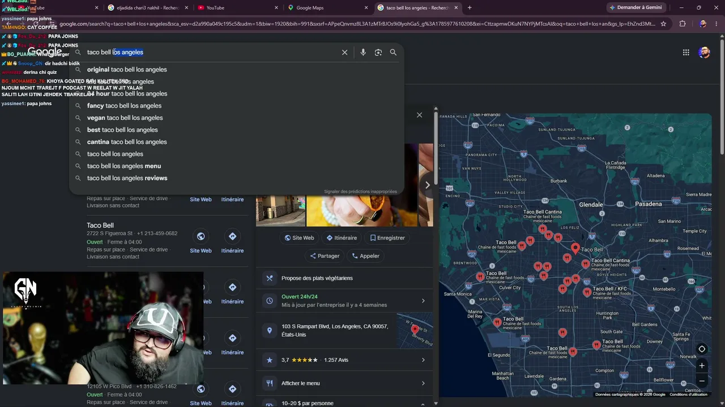Click 'Signaler des prédictions inappropriées' link
The width and height of the screenshot is (725, 407).
point(360,192)
